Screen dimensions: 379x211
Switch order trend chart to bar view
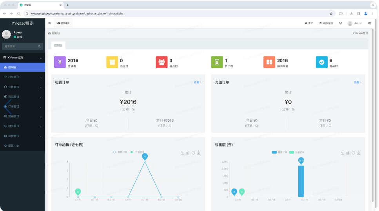pyautogui.click(x=188, y=153)
